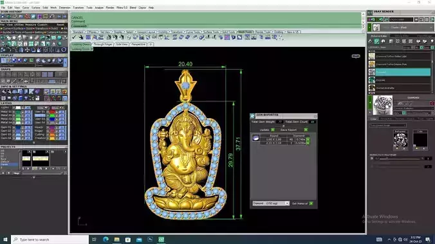Click the V-Ray Render panel title icon
This screenshot has width=435, height=244.
click(369, 12)
